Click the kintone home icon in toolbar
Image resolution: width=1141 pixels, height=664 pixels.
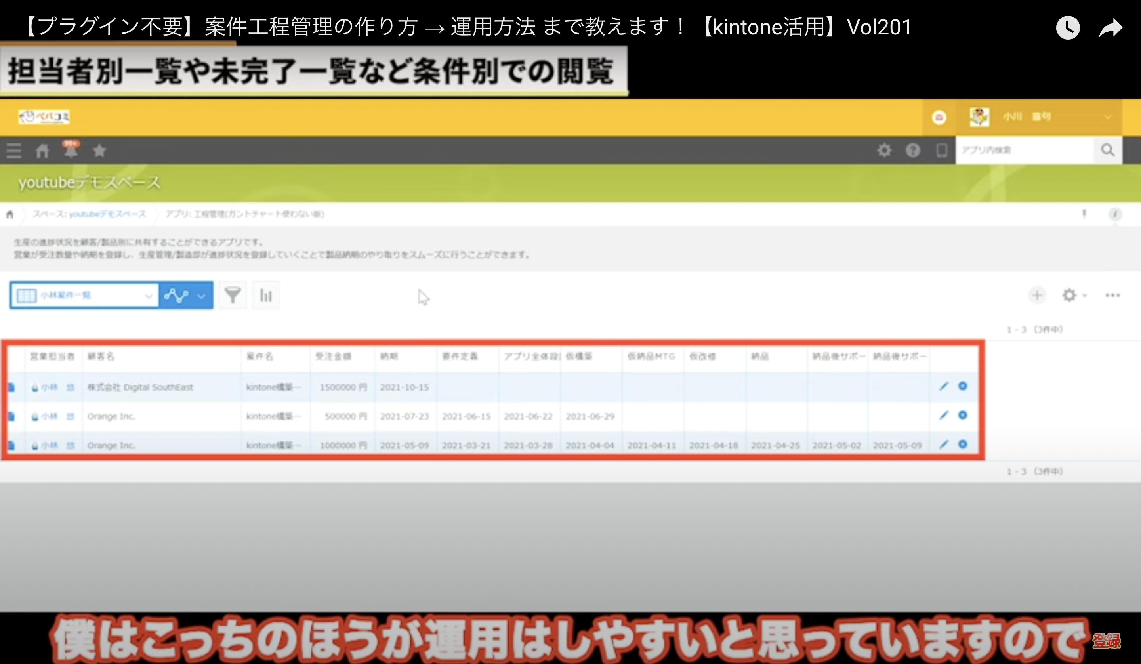[42, 151]
